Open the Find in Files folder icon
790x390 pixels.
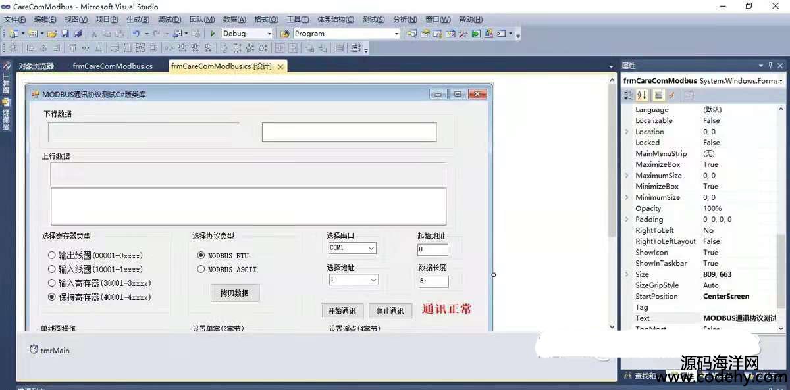(x=285, y=34)
